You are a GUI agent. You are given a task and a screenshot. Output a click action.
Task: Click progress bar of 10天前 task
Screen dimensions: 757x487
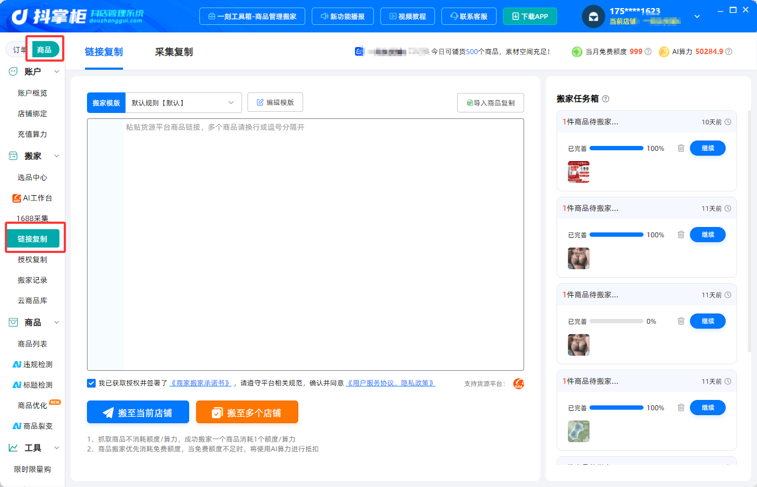click(617, 148)
